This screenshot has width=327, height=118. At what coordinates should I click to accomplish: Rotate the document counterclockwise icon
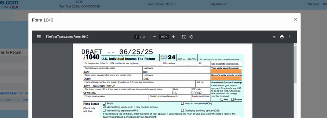(x=191, y=37)
